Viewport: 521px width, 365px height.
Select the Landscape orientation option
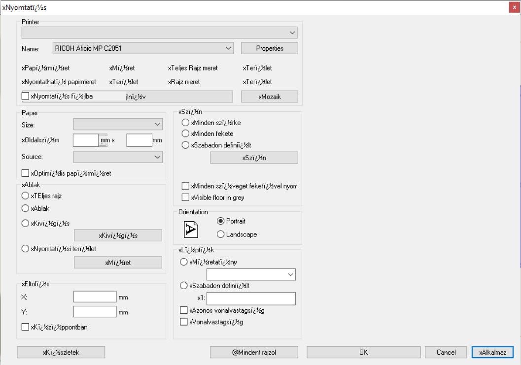[x=220, y=234]
